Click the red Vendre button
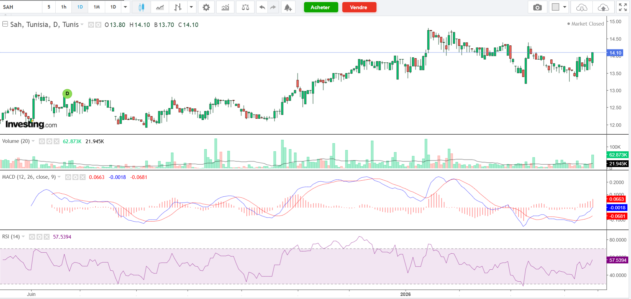Image resolution: width=631 pixels, height=299 pixels. coord(359,7)
